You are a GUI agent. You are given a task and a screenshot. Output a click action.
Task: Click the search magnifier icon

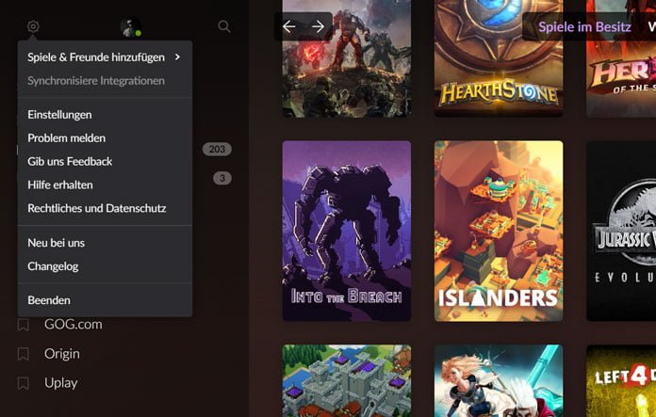click(x=224, y=26)
